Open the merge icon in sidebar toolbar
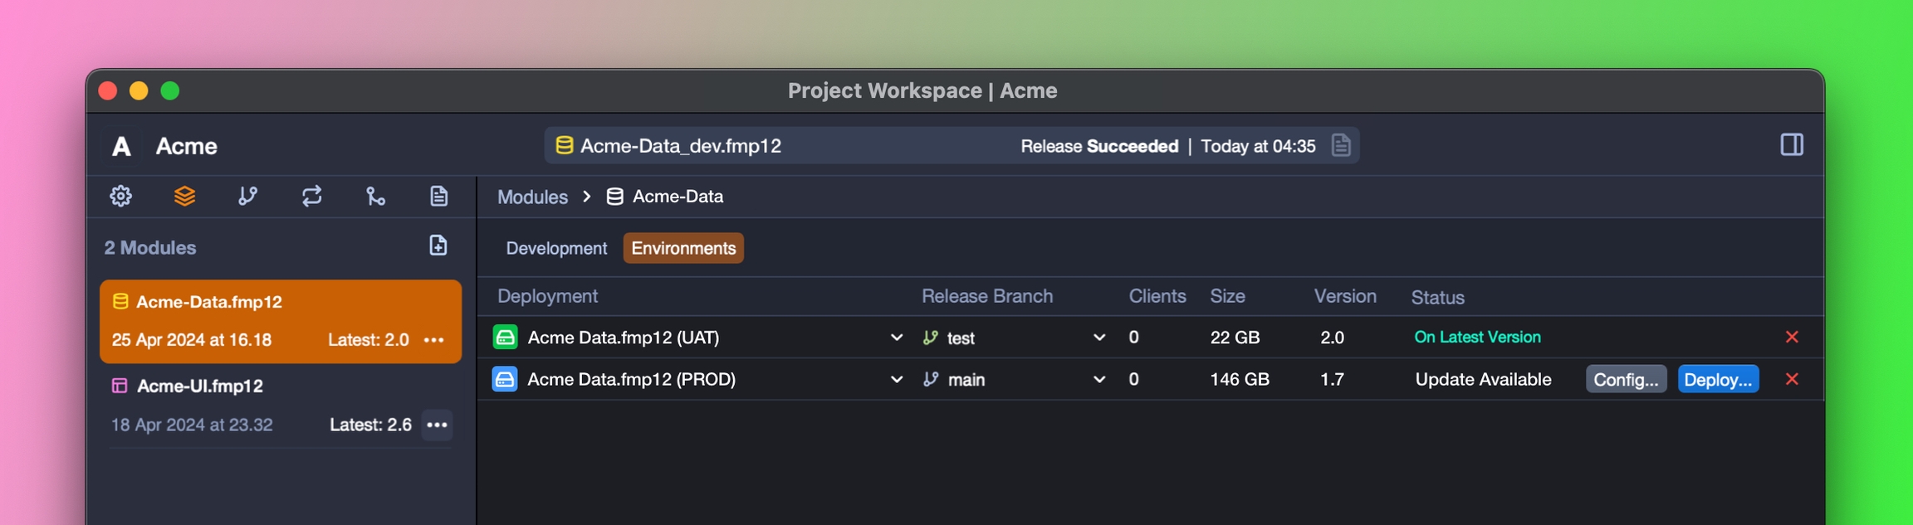This screenshot has height=525, width=1913. tap(375, 197)
